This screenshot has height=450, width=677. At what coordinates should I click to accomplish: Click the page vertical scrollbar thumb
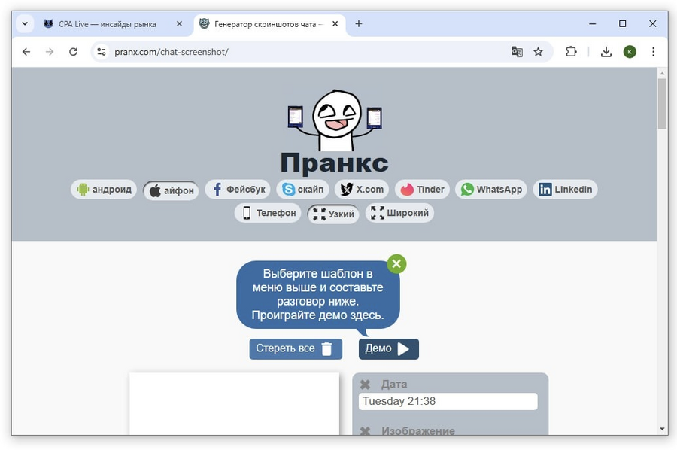(662, 104)
